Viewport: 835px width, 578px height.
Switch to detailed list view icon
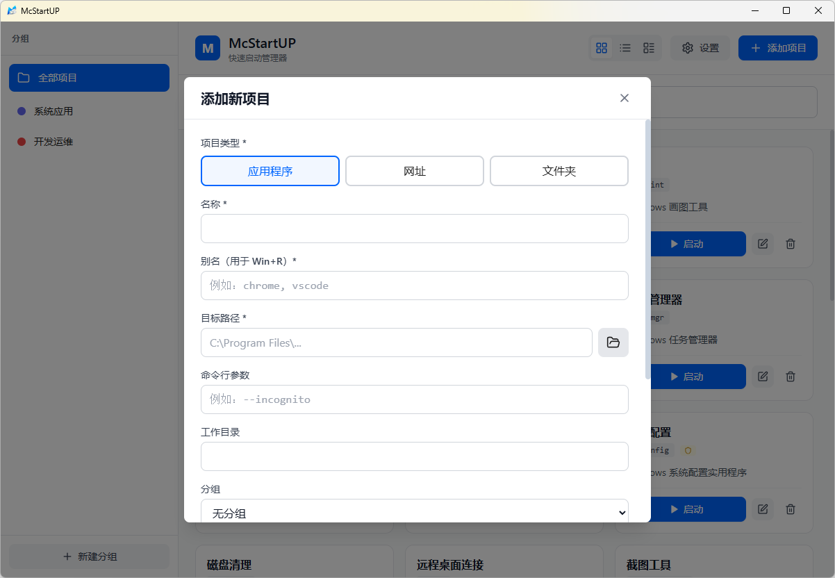pyautogui.click(x=649, y=48)
